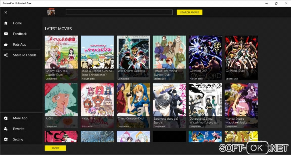This screenshot has width=291, height=155.
Task: Open Chrno Crusade (Dub) poster
Action: [133, 105]
